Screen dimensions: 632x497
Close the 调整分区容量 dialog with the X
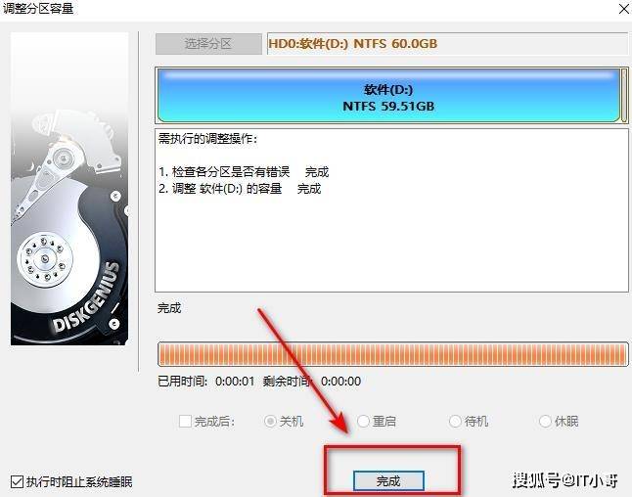tap(623, 9)
